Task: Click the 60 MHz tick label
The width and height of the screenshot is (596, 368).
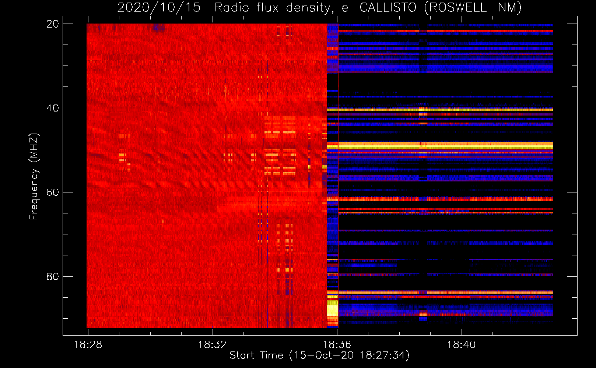Action: pos(52,192)
